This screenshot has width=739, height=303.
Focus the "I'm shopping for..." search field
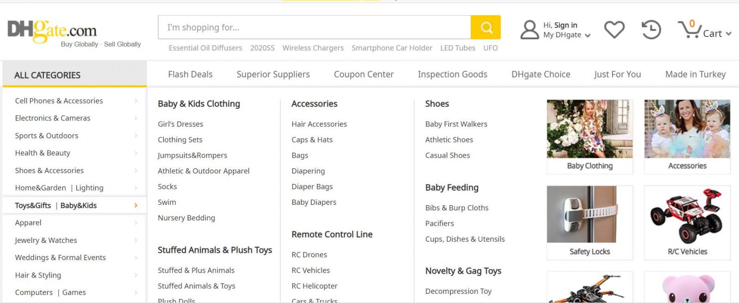[x=315, y=27]
